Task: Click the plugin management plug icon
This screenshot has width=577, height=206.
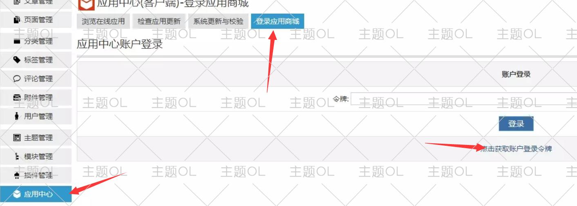Action: pos(17,175)
